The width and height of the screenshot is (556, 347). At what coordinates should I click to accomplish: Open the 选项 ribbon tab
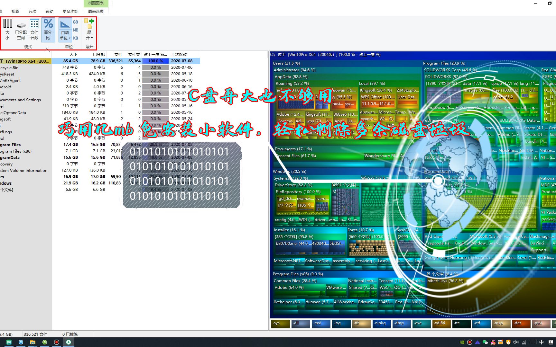point(32,11)
